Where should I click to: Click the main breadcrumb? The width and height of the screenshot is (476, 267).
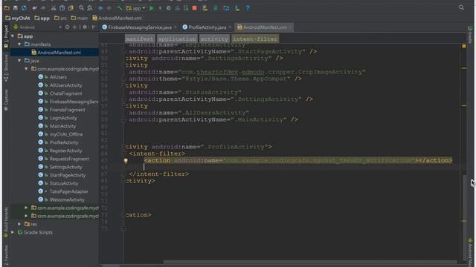(x=80, y=18)
